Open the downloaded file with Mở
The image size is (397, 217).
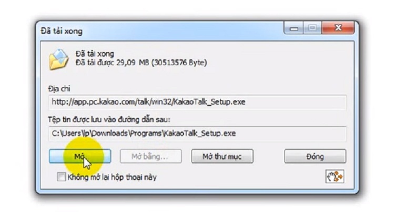(x=80, y=156)
